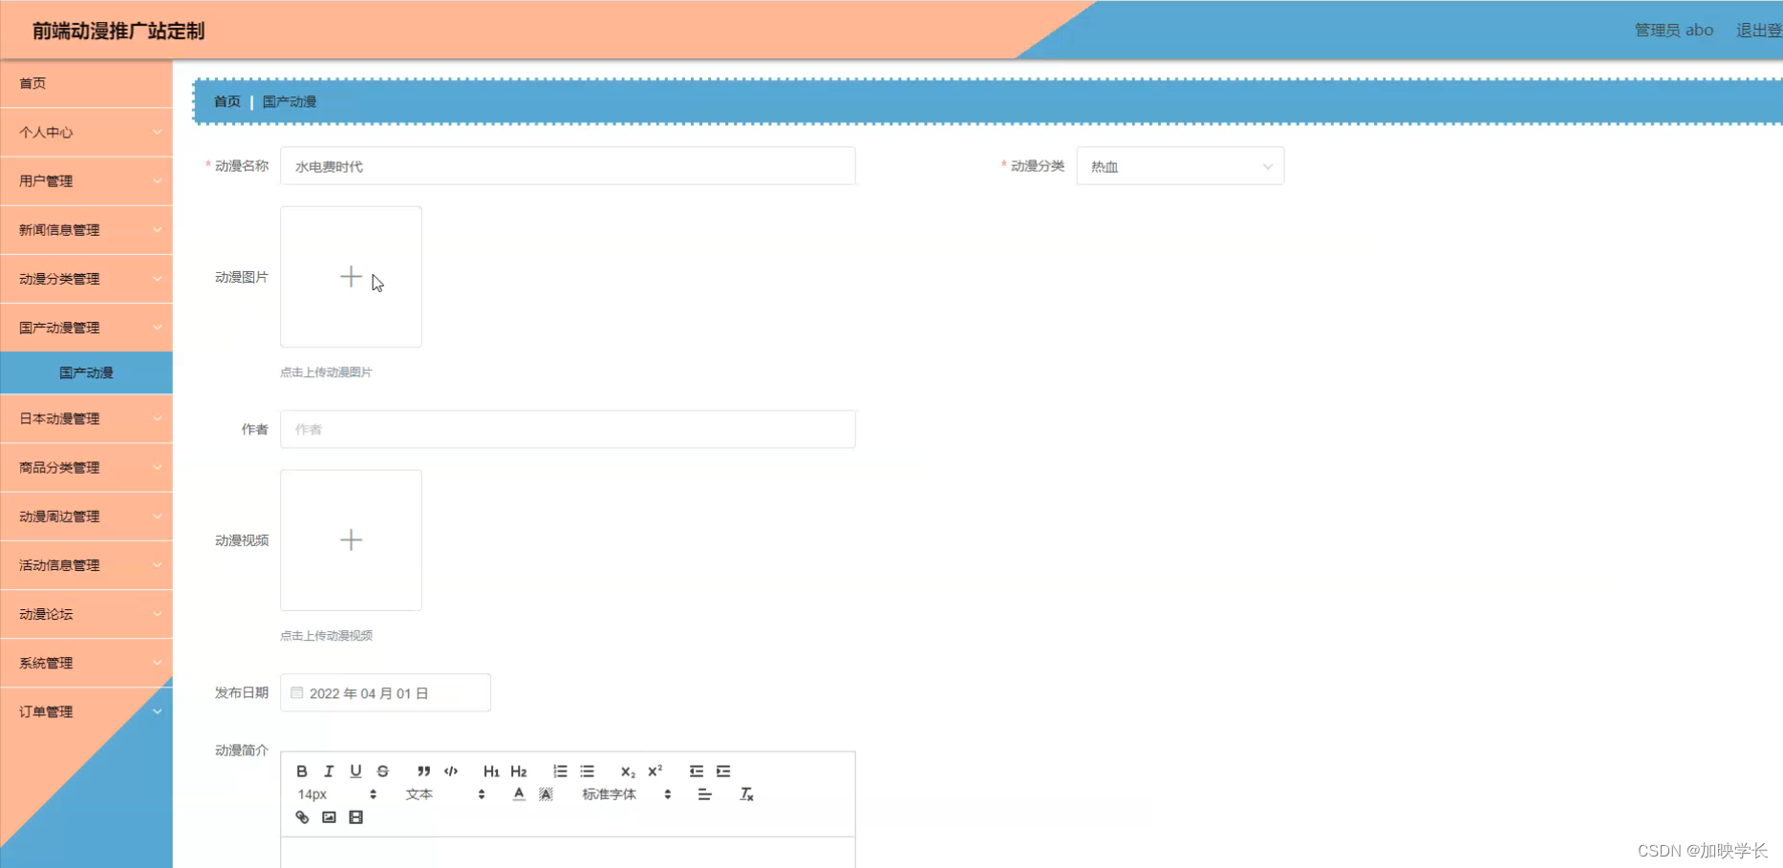The width and height of the screenshot is (1783, 868).
Task: Toggle underline formatting
Action: [x=354, y=771]
